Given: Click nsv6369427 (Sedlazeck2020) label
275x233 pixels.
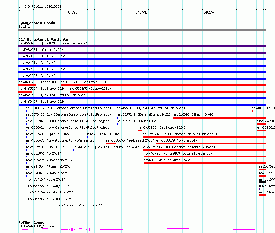Looking at the screenshot, I should coord(43,102).
